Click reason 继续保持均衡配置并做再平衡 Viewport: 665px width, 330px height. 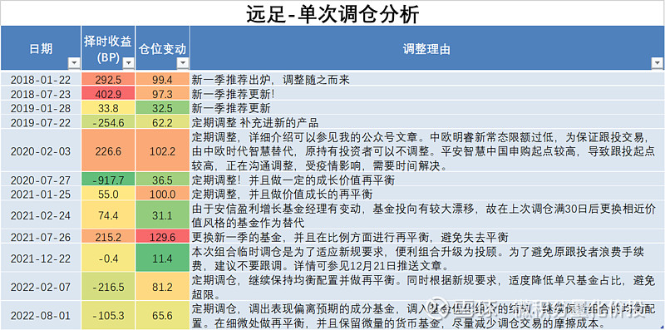pyautogui.click(x=426, y=287)
